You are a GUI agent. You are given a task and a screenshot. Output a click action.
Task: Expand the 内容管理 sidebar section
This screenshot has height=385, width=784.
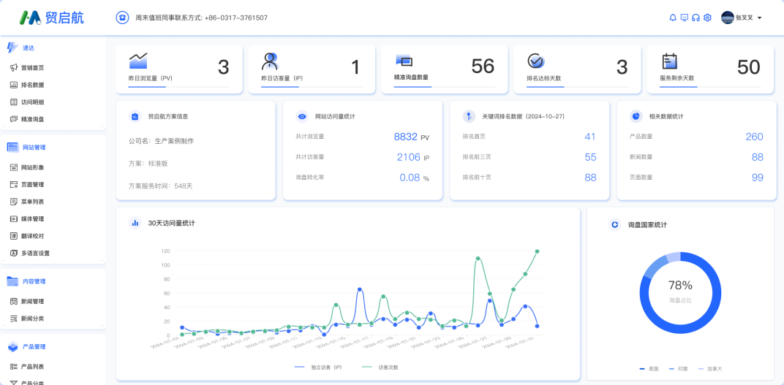(x=34, y=281)
